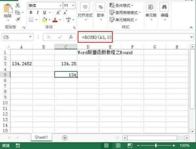Decrease font size with smaller A icon
The image size is (196, 149).
pos(65,12)
